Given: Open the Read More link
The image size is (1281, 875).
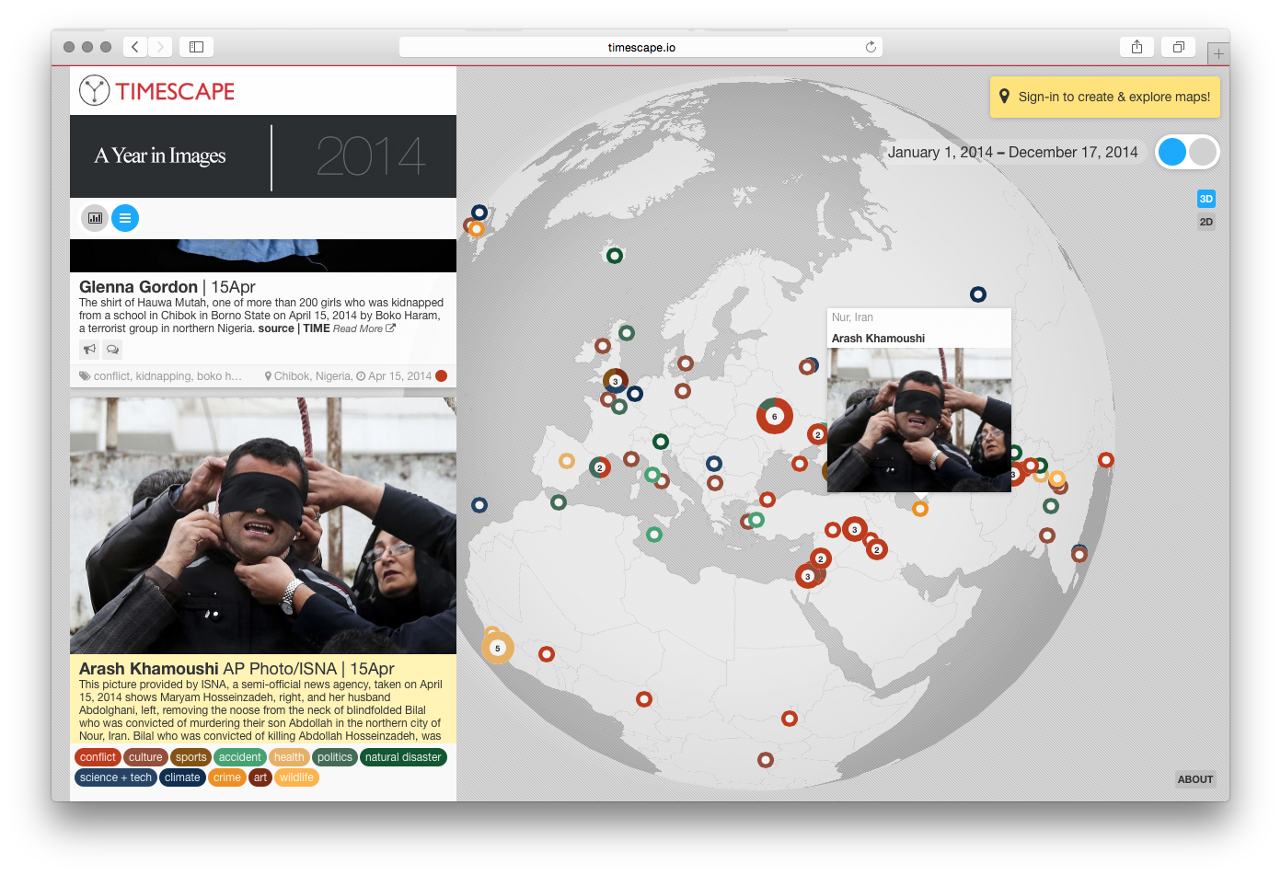Looking at the screenshot, I should point(364,328).
